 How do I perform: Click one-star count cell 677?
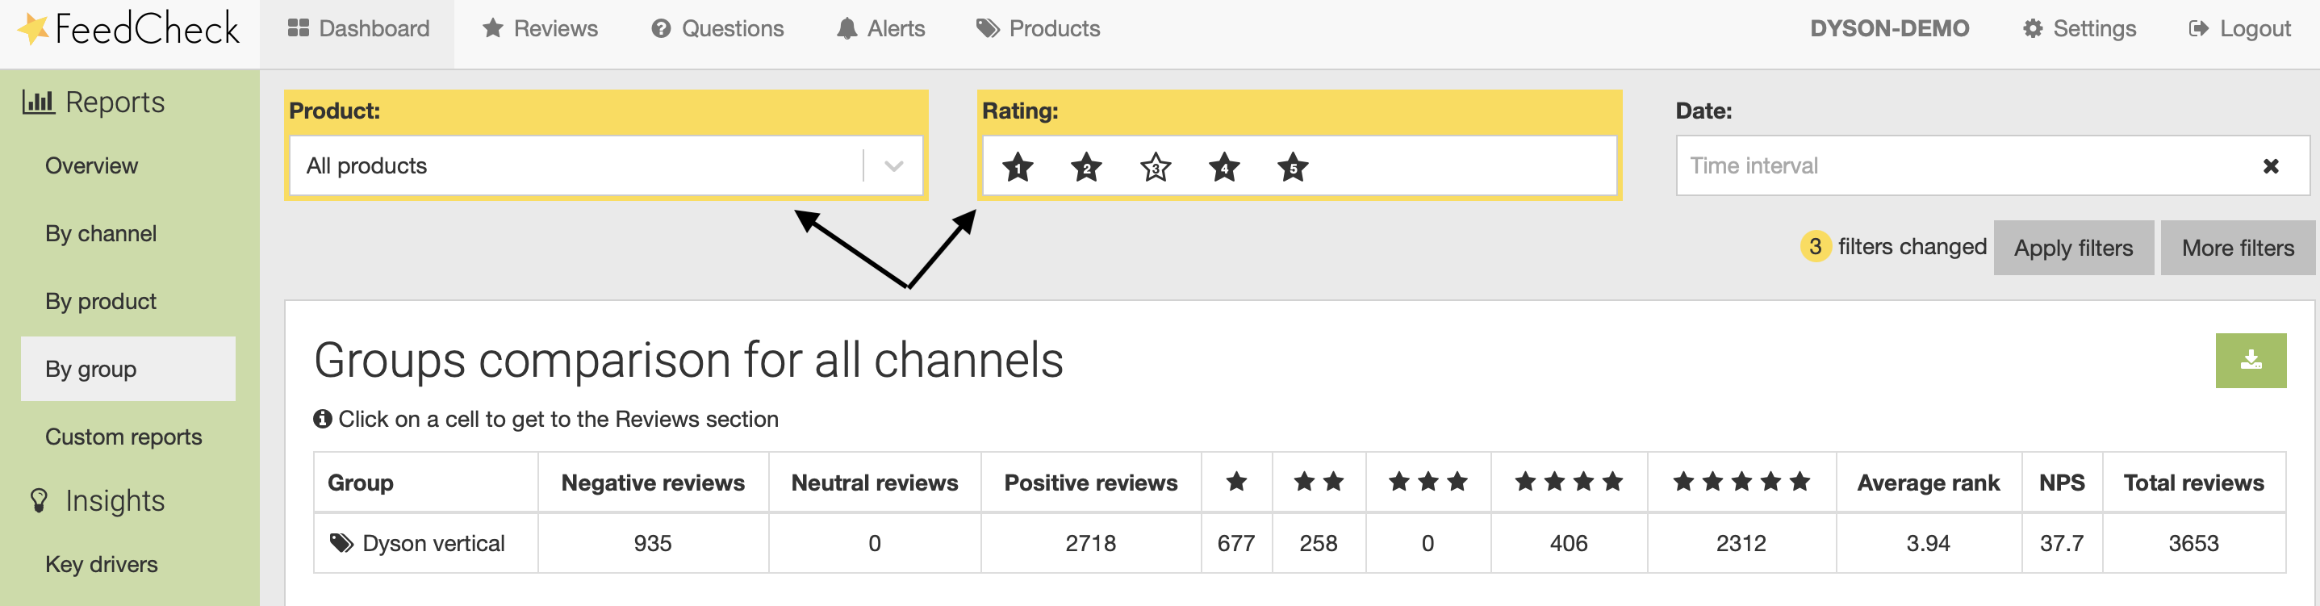pos(1236,543)
